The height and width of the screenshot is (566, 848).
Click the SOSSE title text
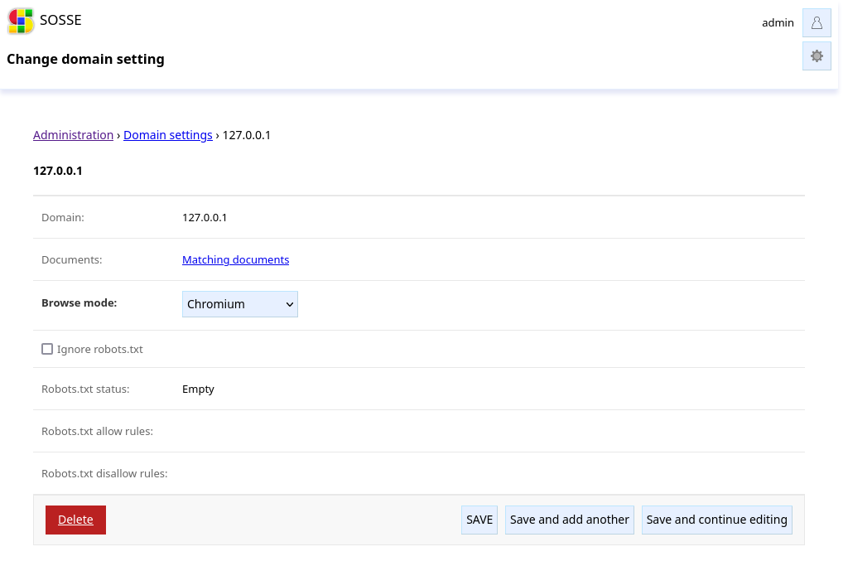click(x=60, y=20)
